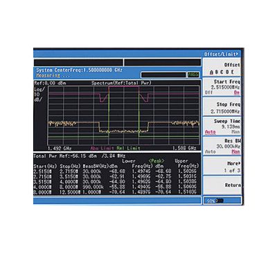Image resolution: width=277 pixels, height=253 pixels.
Task: Click the 990.000k MeasBW cell
Action: (x=93, y=187)
